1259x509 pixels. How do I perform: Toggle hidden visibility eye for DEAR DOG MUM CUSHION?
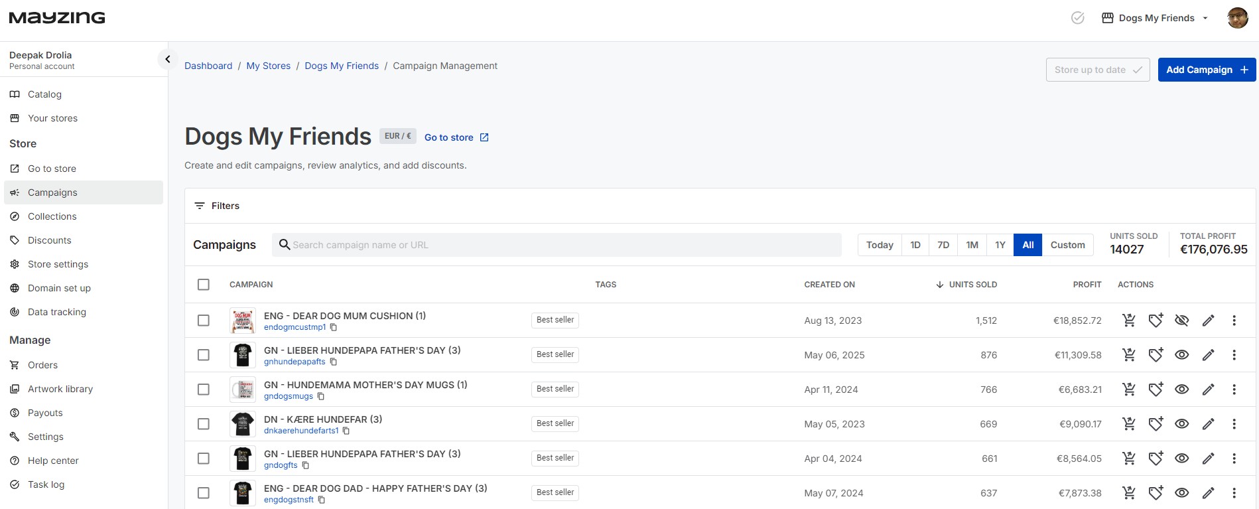tap(1181, 321)
